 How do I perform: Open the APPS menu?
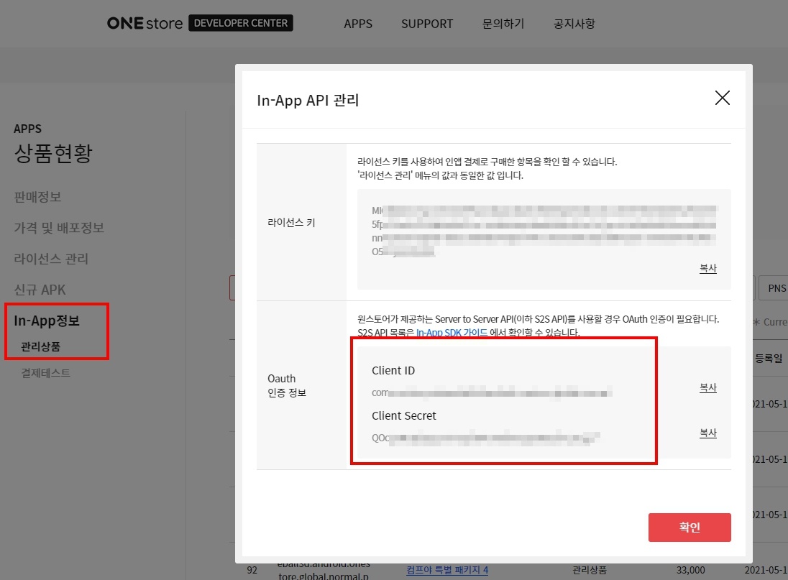(358, 24)
